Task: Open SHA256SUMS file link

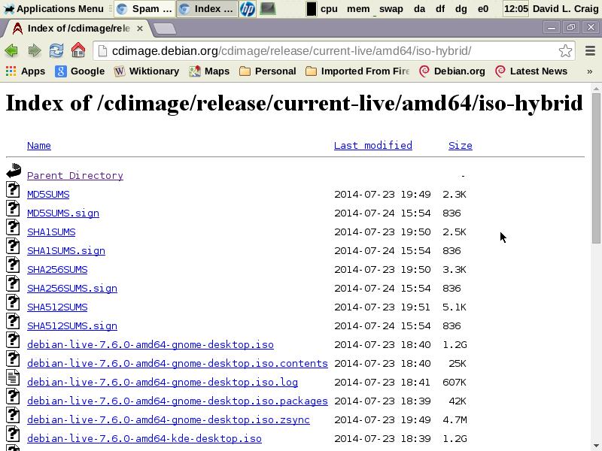Action: [x=57, y=269]
